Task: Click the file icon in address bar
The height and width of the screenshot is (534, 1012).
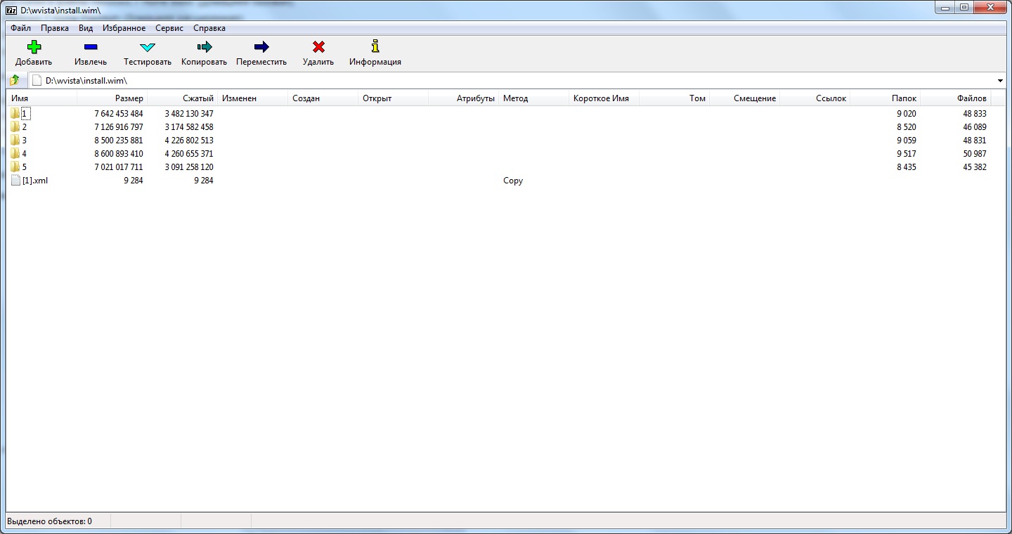Action: [x=37, y=80]
